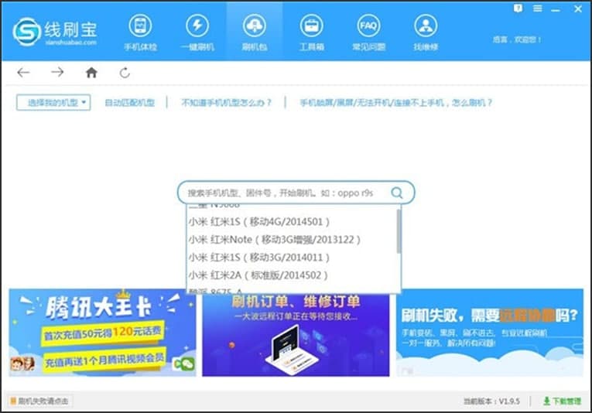
Task: Open the 找维修 repair service tab
Action: click(x=426, y=32)
